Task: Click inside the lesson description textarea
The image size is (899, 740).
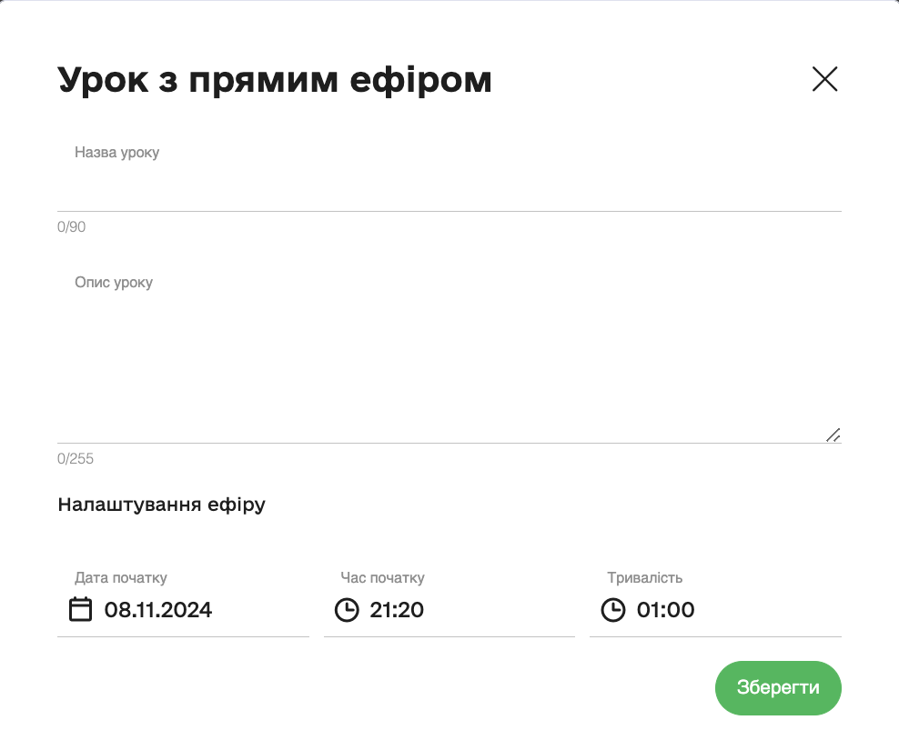Action: [x=449, y=364]
